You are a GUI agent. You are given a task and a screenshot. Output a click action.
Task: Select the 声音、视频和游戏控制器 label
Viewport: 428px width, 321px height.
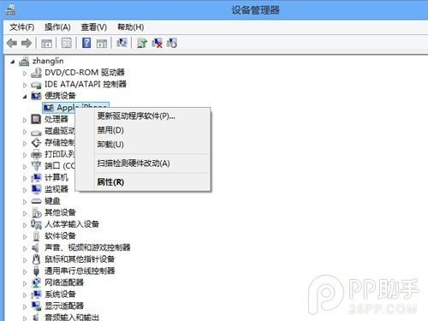(87, 247)
